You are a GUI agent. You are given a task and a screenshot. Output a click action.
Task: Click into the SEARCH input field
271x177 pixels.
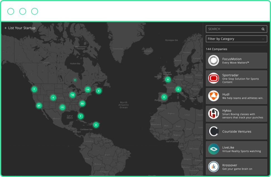[236, 29]
